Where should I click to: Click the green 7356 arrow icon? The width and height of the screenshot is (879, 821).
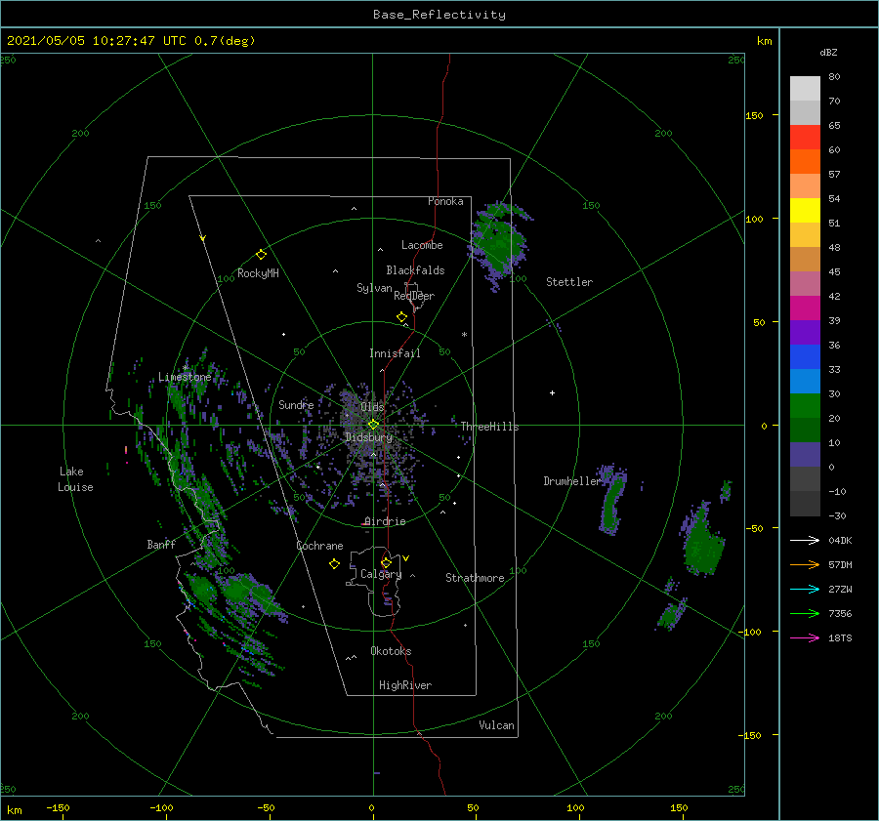805,614
